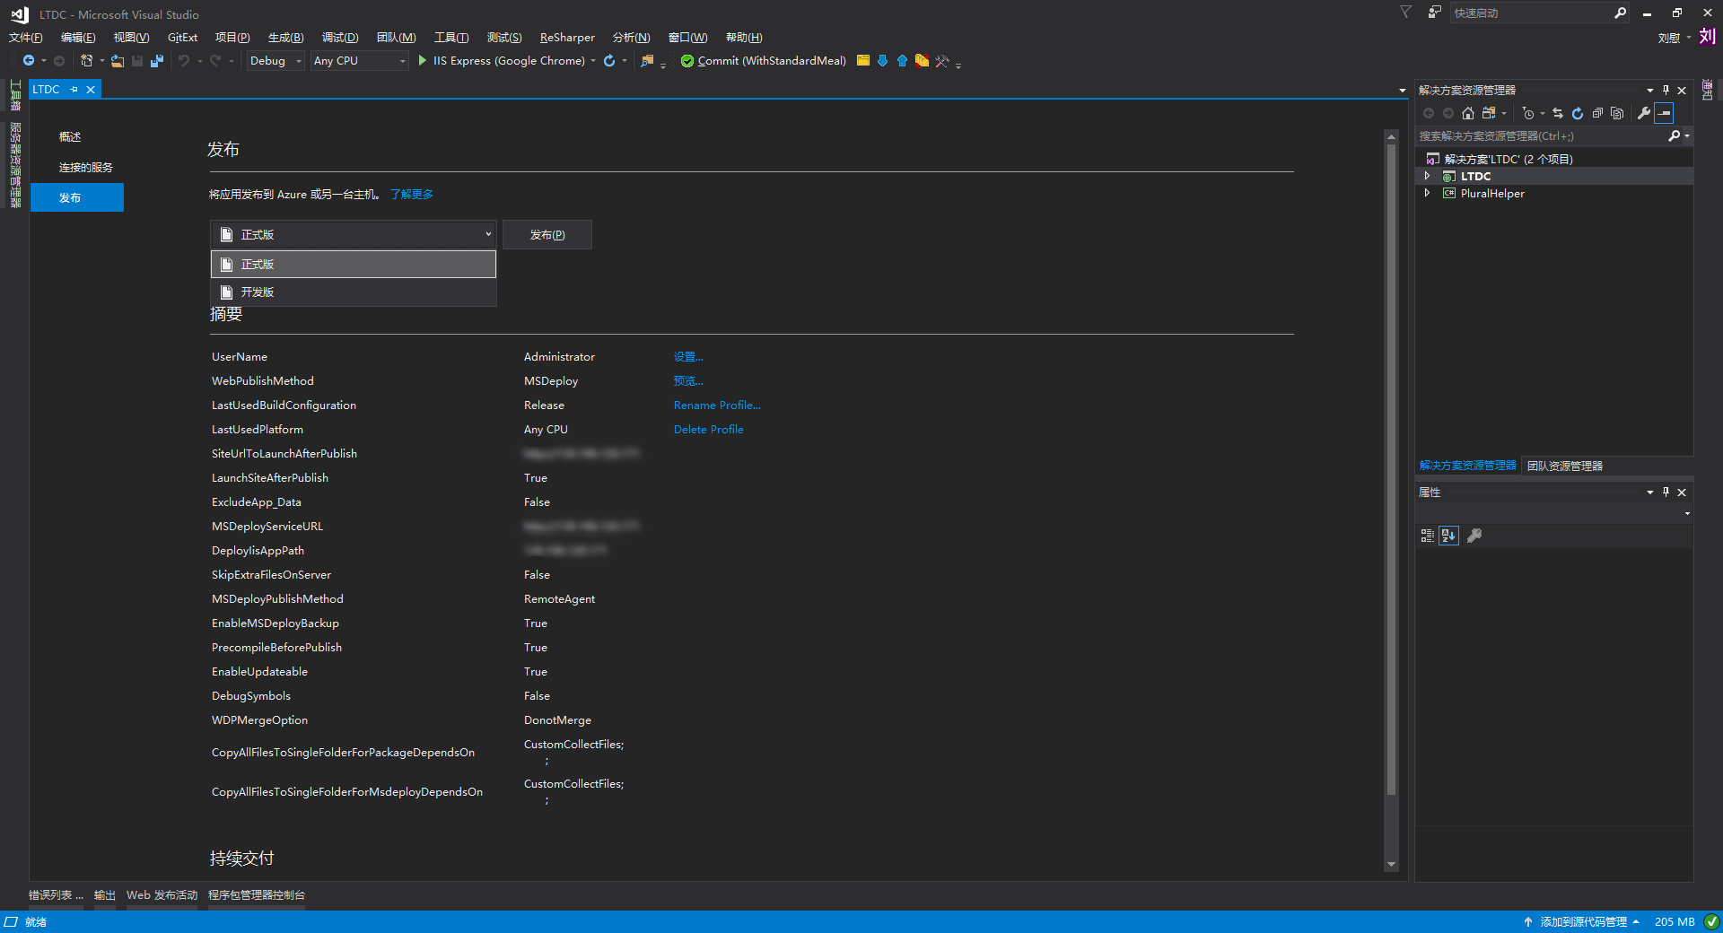Click the Save All toolbar icon
Viewport: 1723px width, 933px height.
(x=157, y=61)
